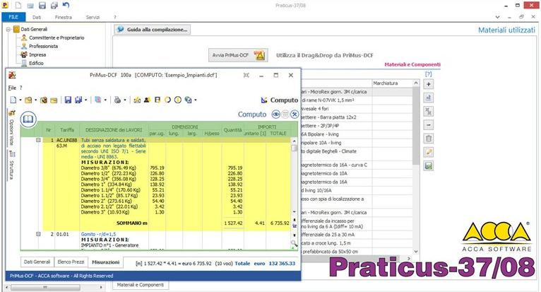Select the 'Diametro 3/8" (676.49 Kg)' measurement row
Viewport: 541px width, 292px height.
(108, 168)
